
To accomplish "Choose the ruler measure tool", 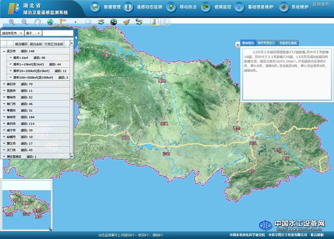I will click(63, 22).
